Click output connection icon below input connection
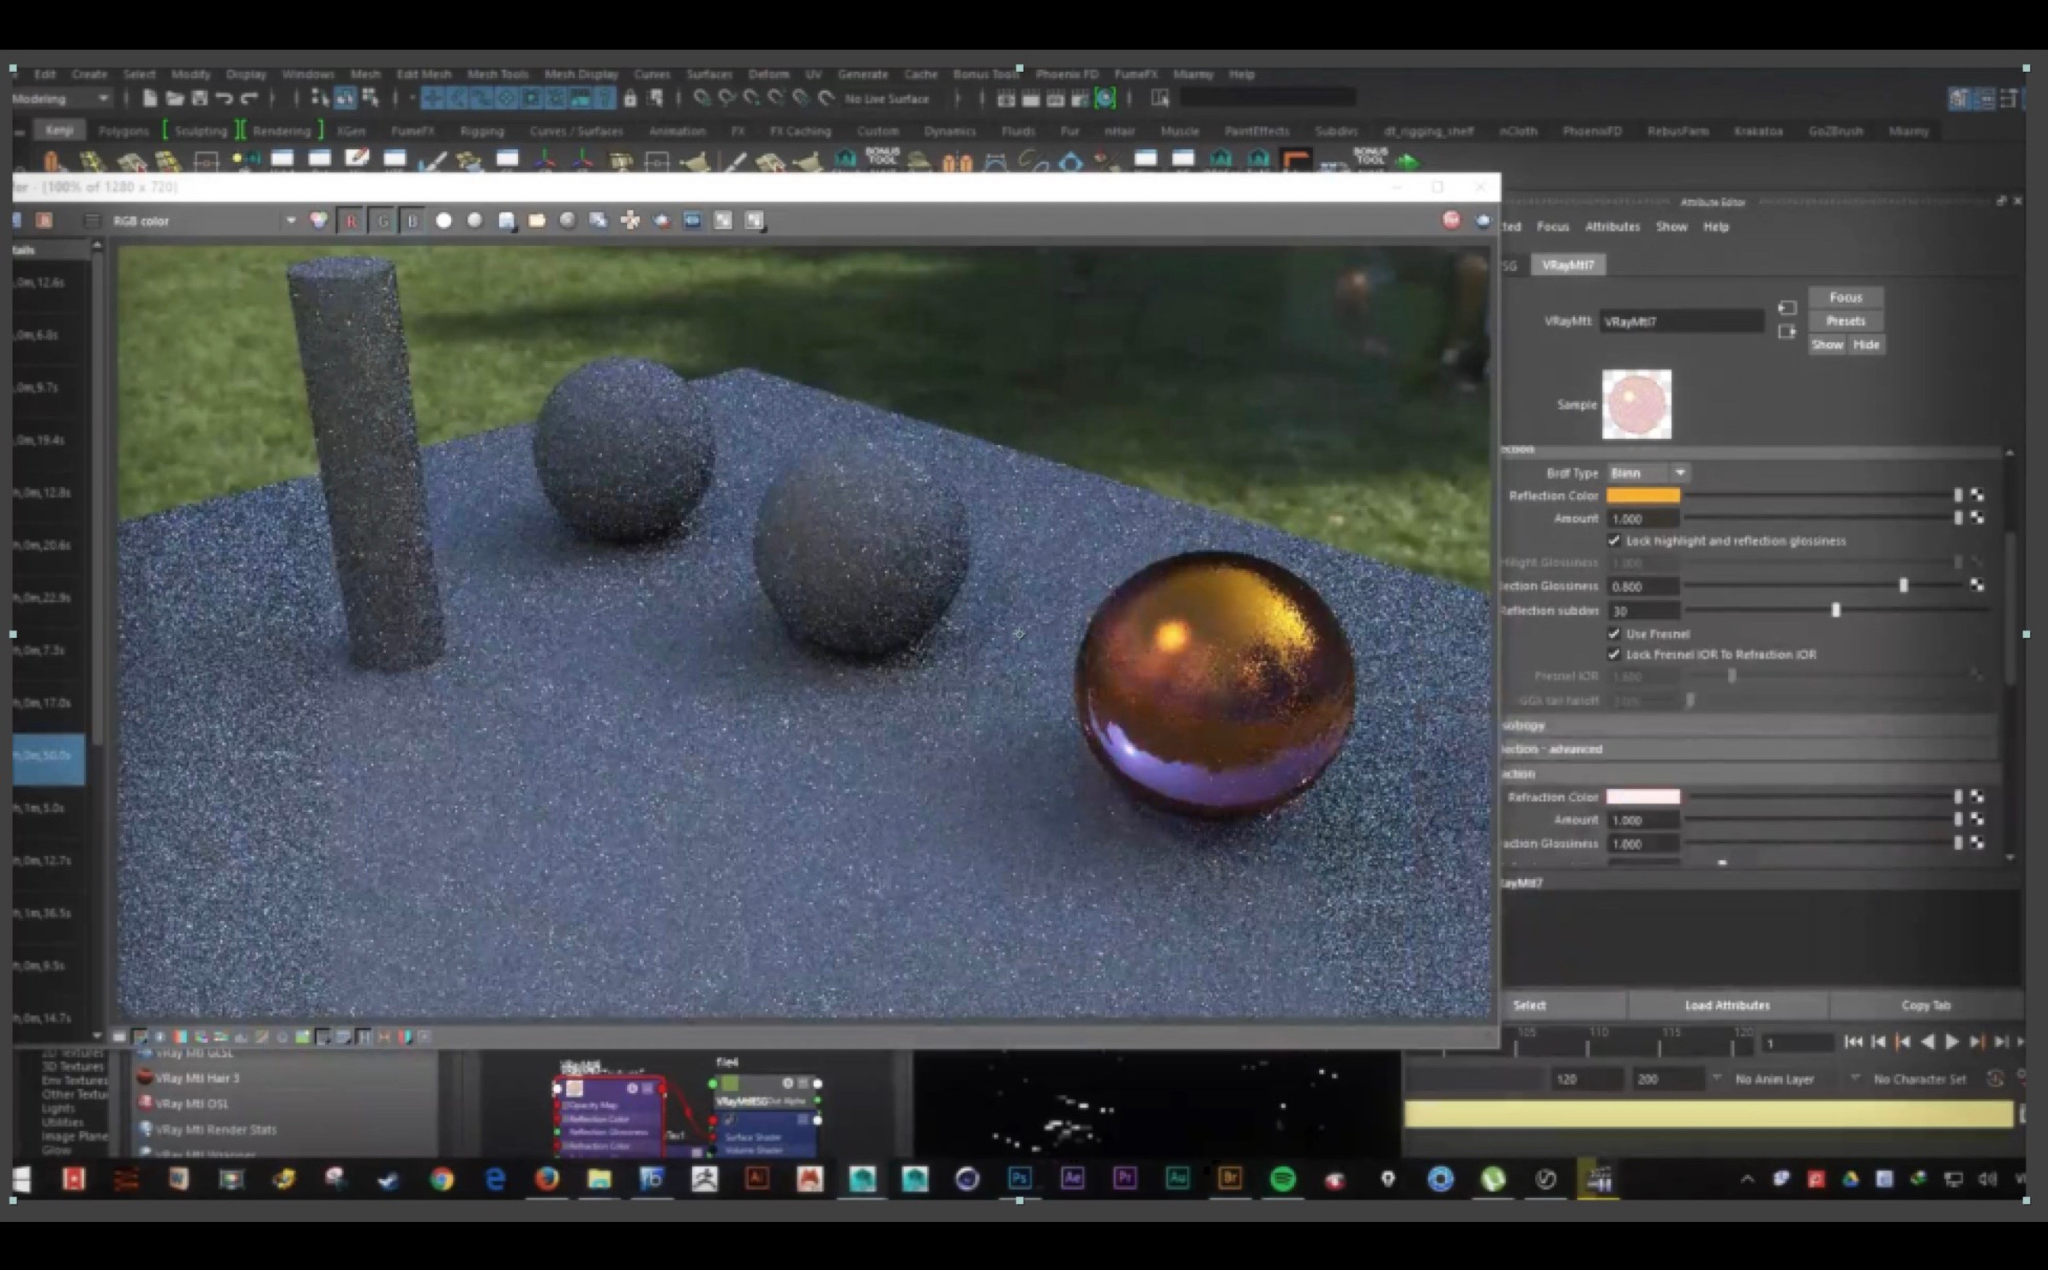 (x=1787, y=332)
